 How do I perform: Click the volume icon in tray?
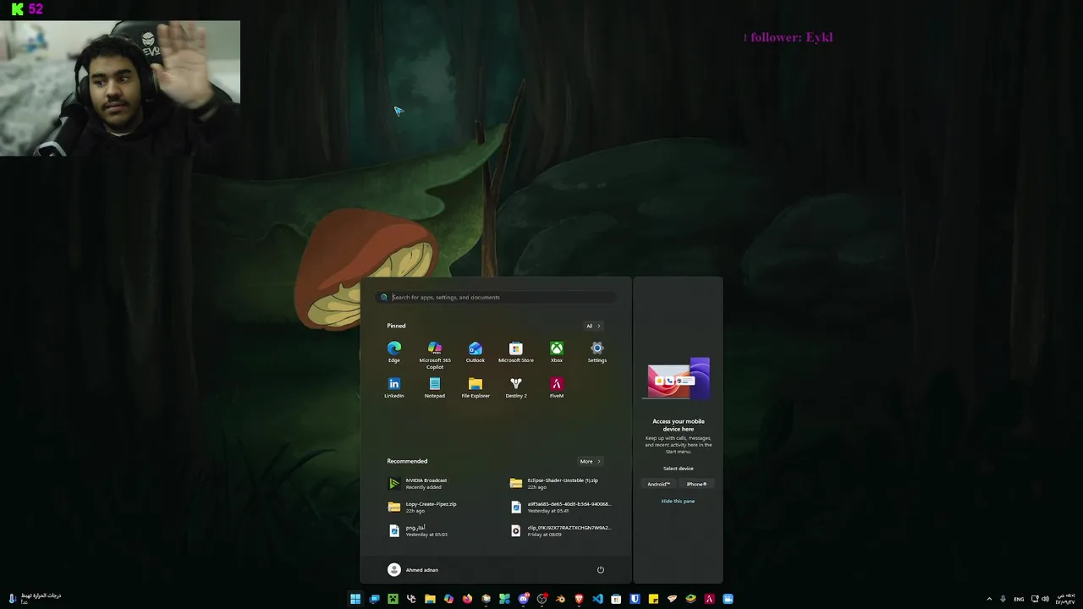[1045, 599]
